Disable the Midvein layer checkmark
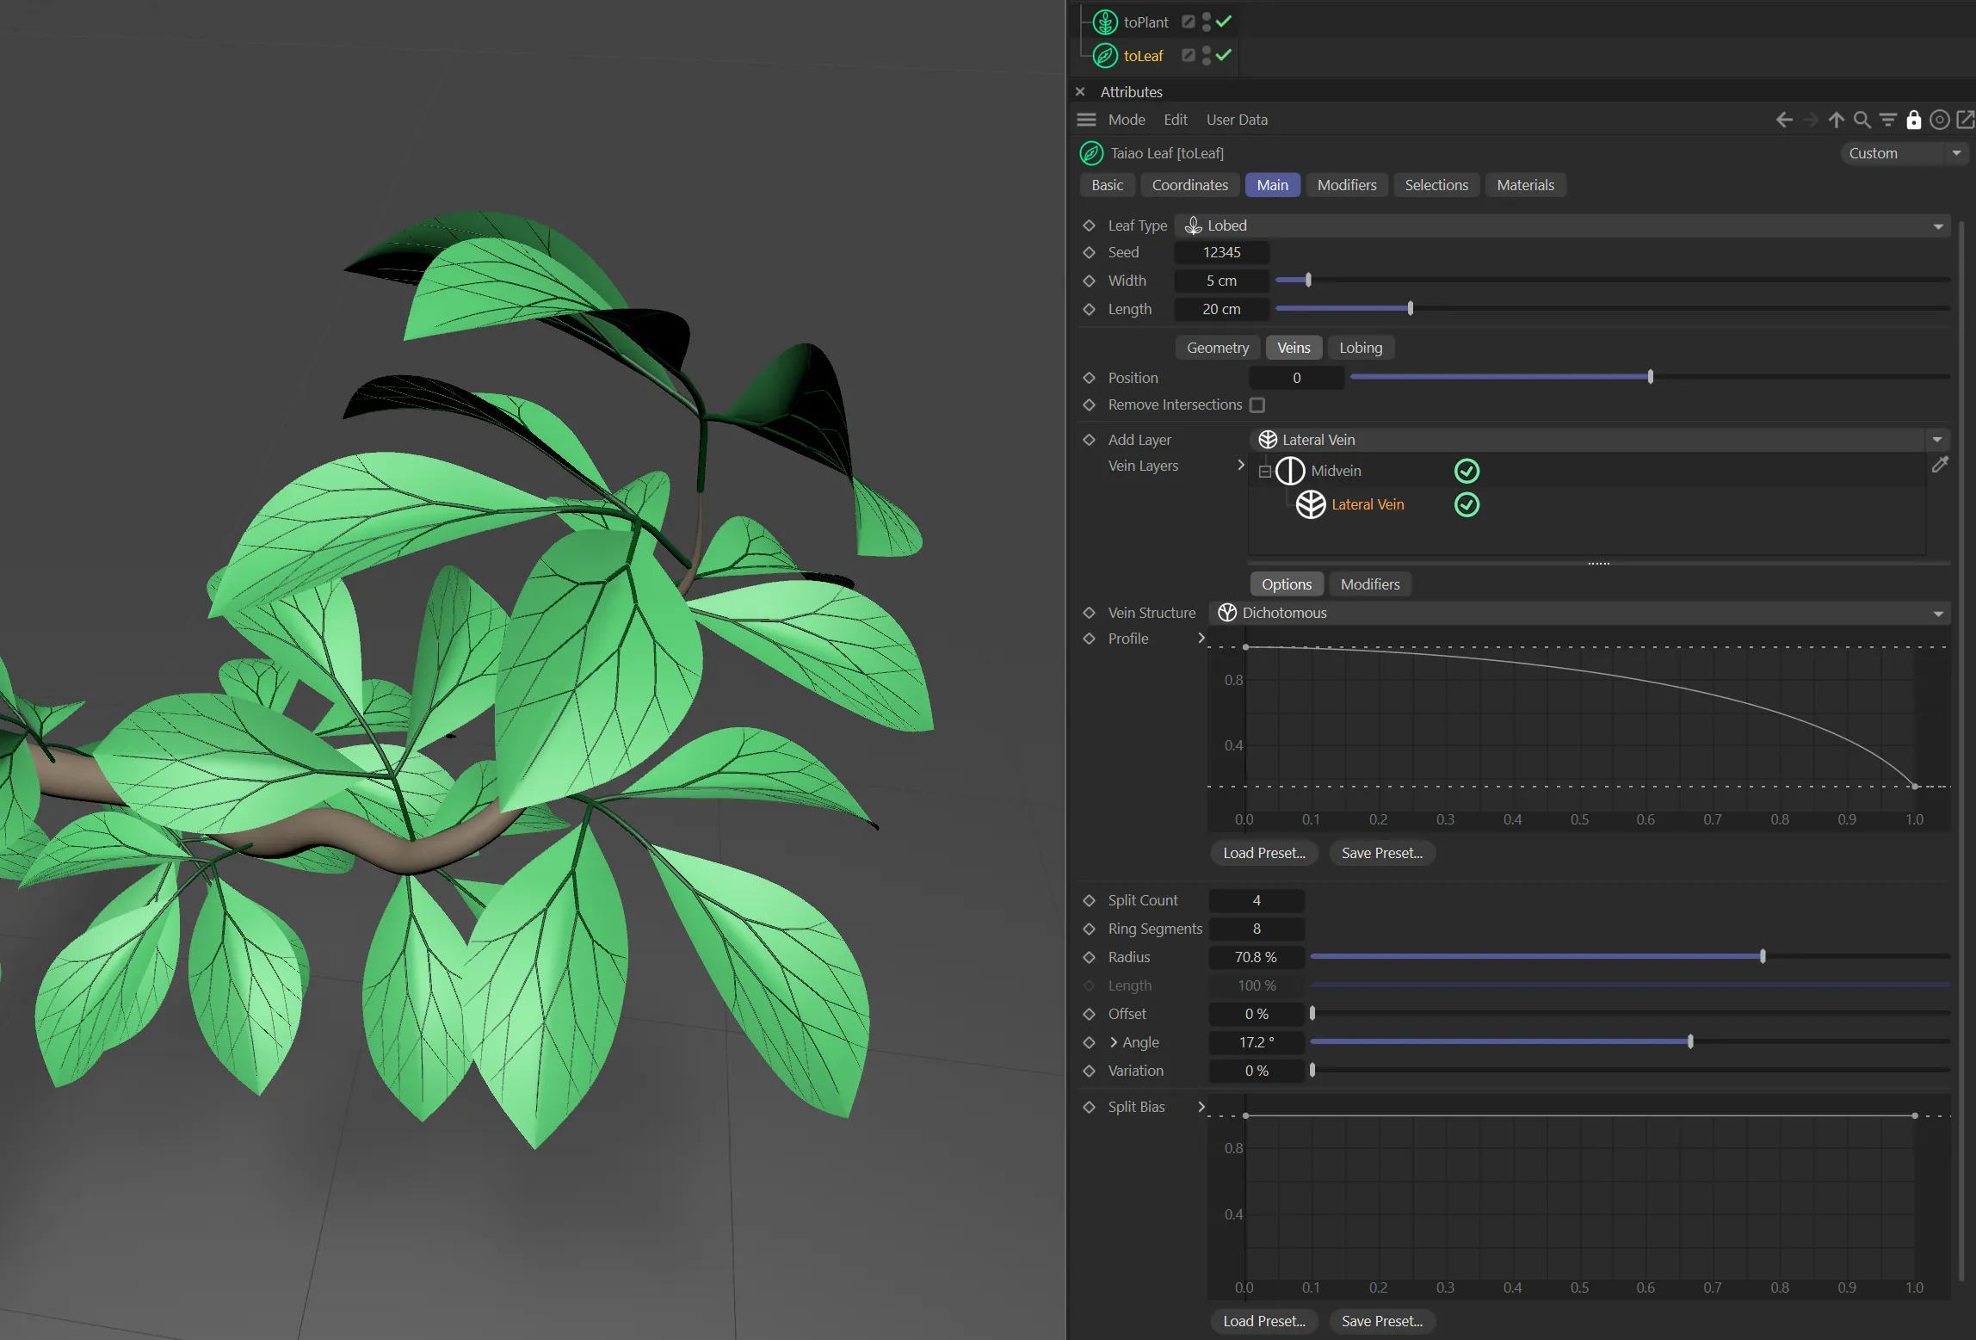1976x1340 pixels. click(x=1467, y=471)
